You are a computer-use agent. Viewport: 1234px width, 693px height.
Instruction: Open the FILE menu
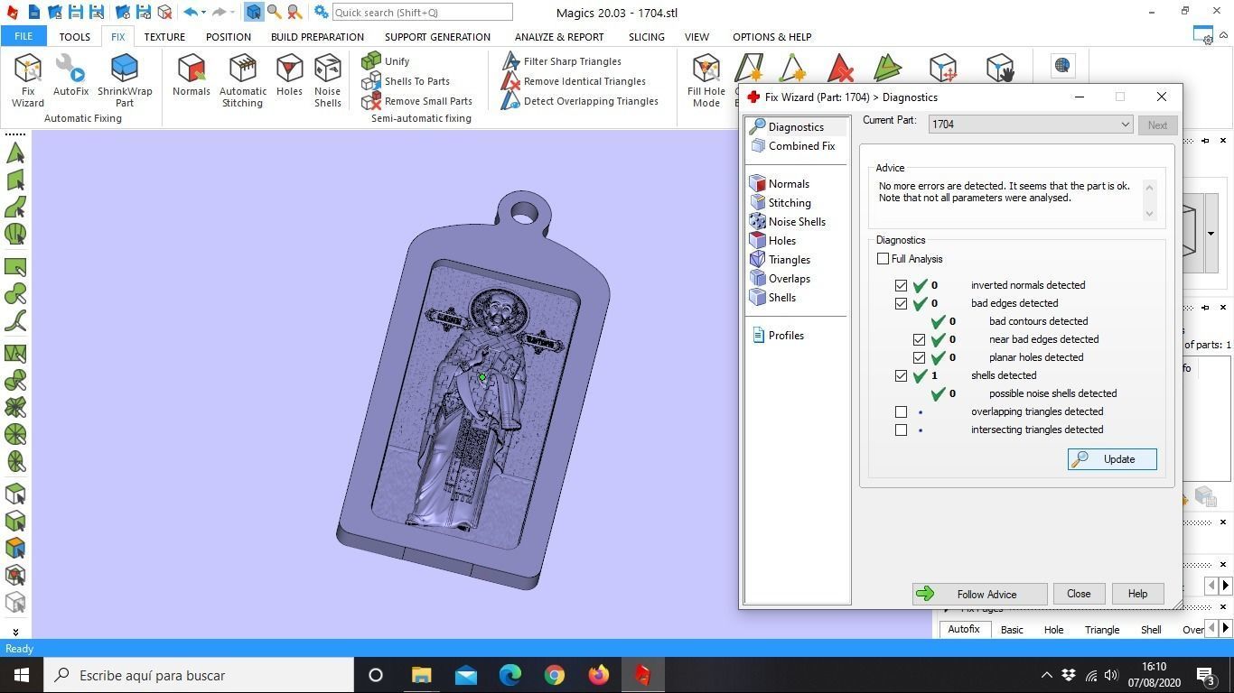(23, 37)
